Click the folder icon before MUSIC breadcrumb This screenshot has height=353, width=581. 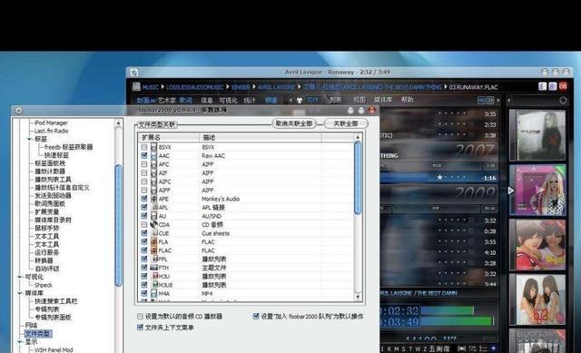[x=136, y=87]
